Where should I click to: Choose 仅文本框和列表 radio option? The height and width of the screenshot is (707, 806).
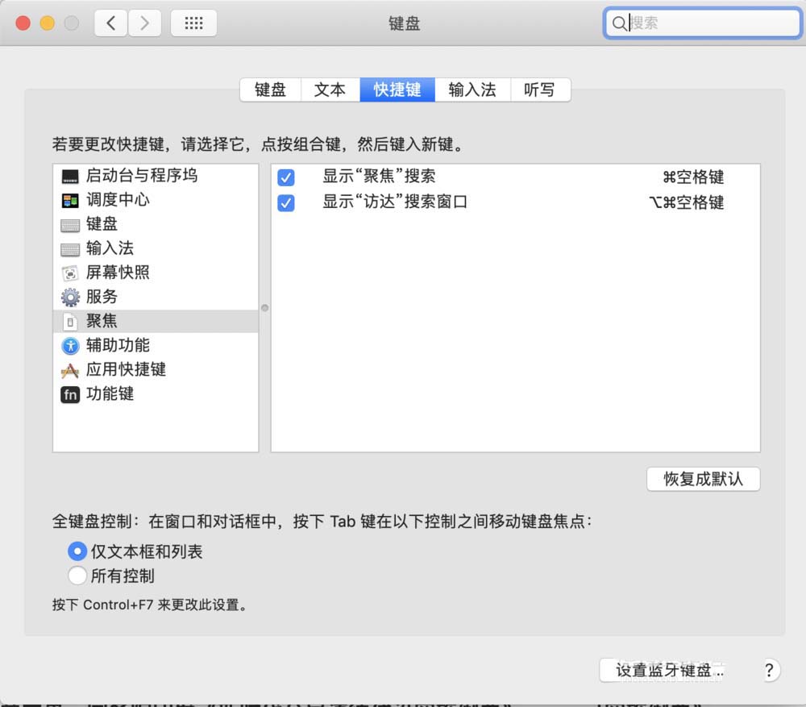tap(77, 551)
